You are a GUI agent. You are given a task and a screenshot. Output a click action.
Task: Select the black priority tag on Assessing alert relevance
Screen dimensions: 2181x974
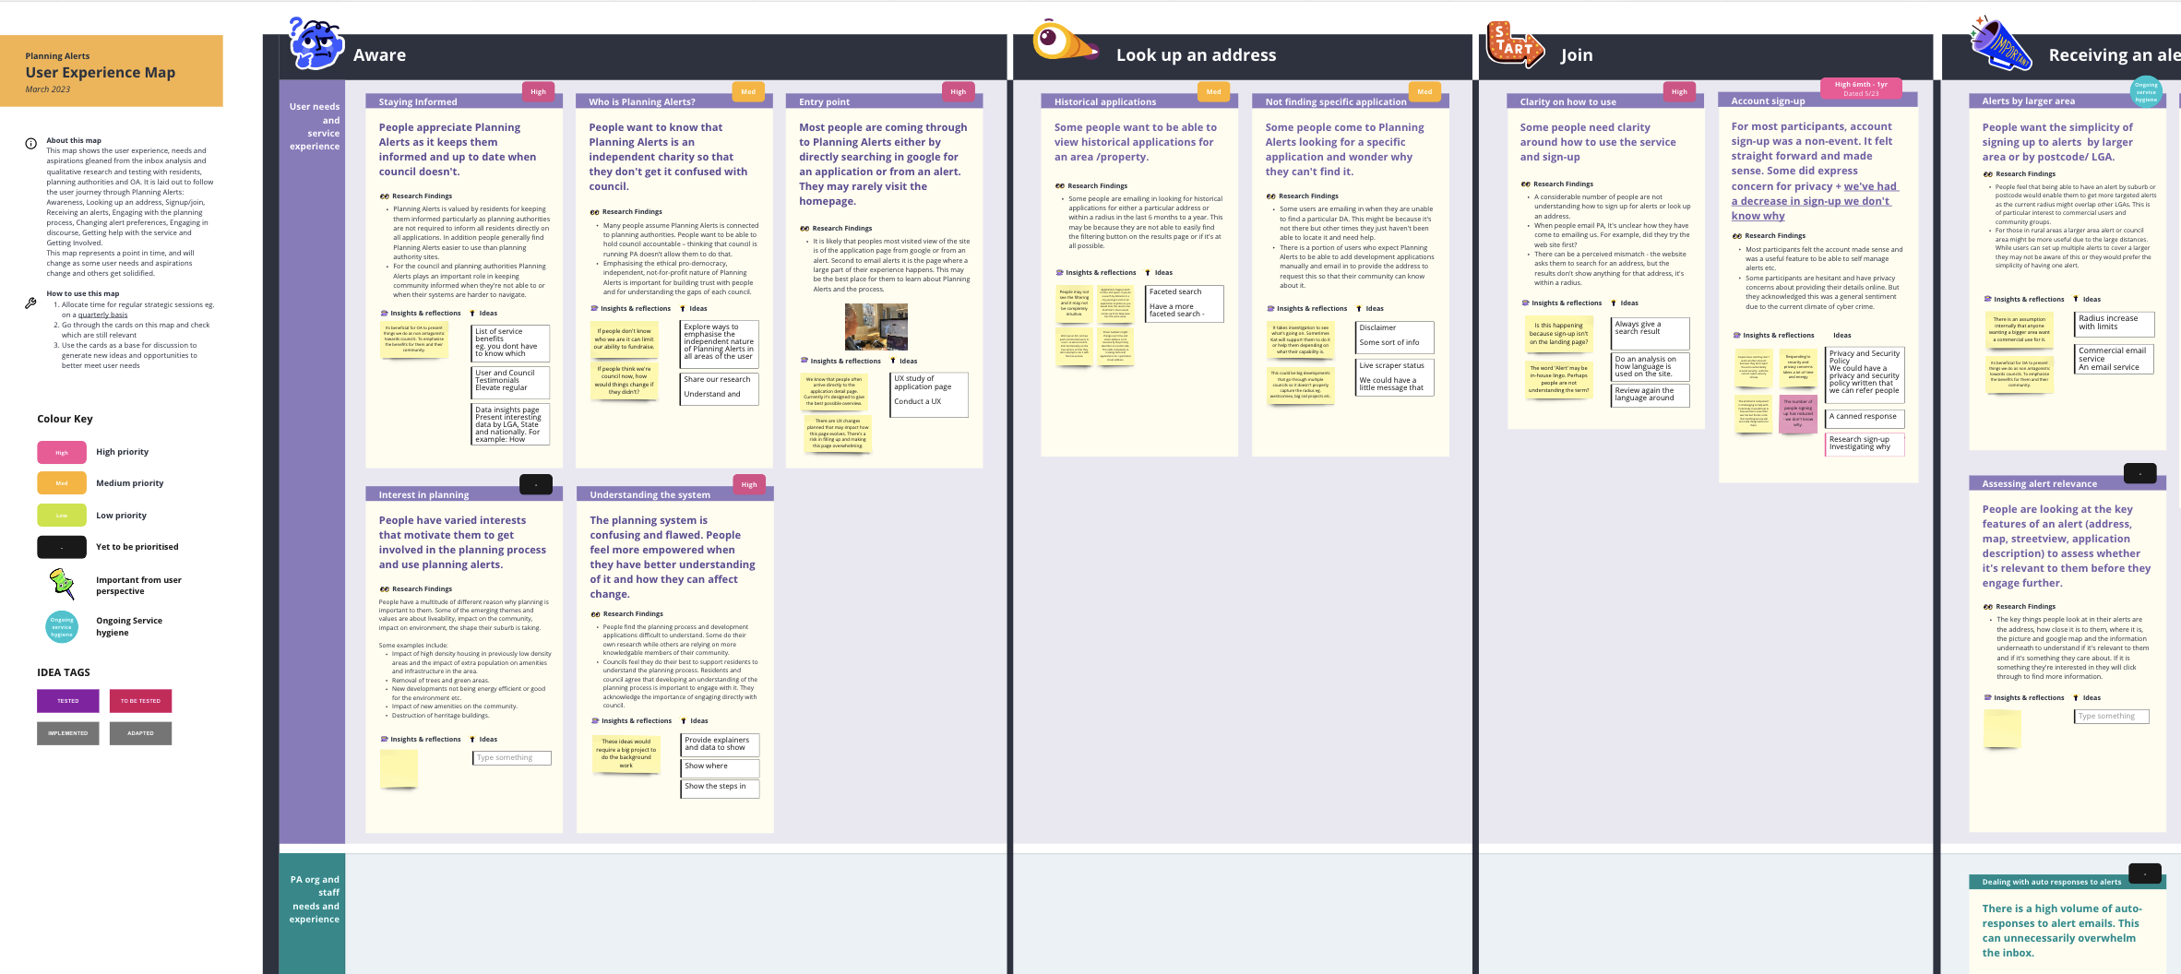click(2140, 473)
